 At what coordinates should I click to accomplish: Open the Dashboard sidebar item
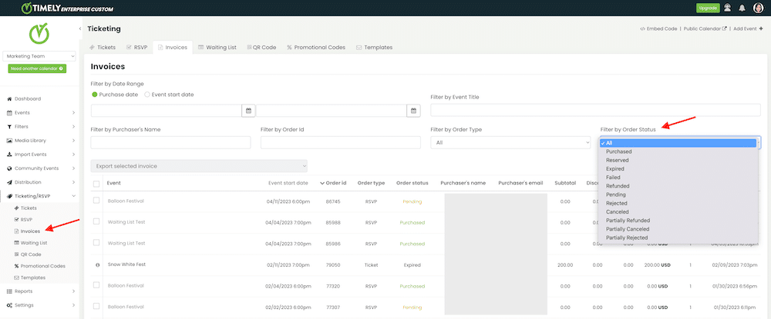click(28, 98)
